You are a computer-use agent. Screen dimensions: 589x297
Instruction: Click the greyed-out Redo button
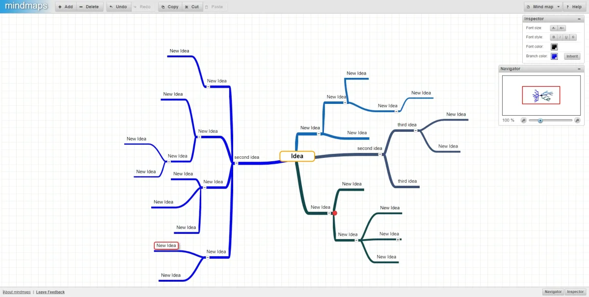pyautogui.click(x=142, y=7)
